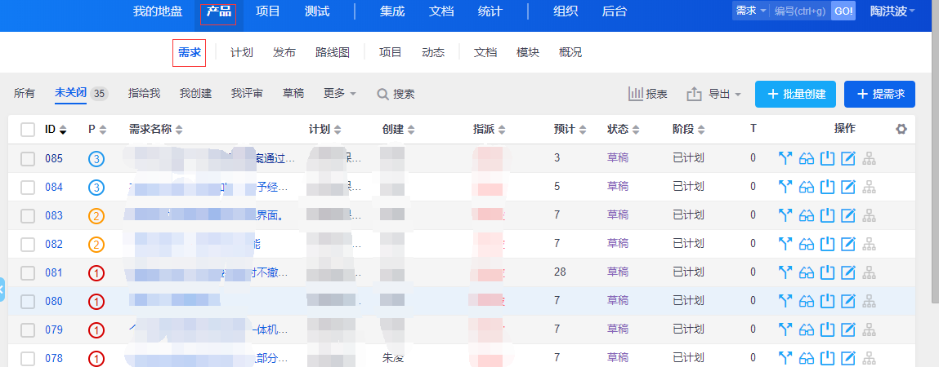The height and width of the screenshot is (367, 939).
Task: Sort by priority P column
Action: click(97, 129)
